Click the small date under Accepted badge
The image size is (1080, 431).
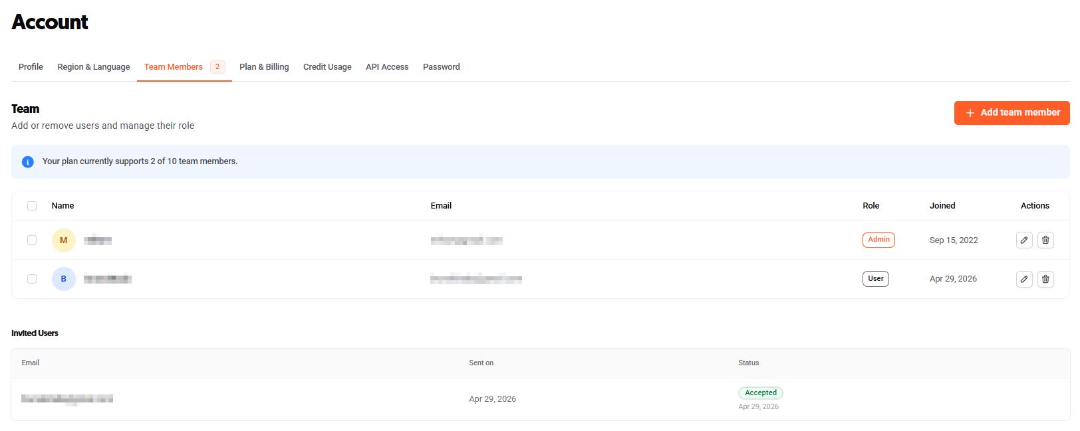point(758,407)
